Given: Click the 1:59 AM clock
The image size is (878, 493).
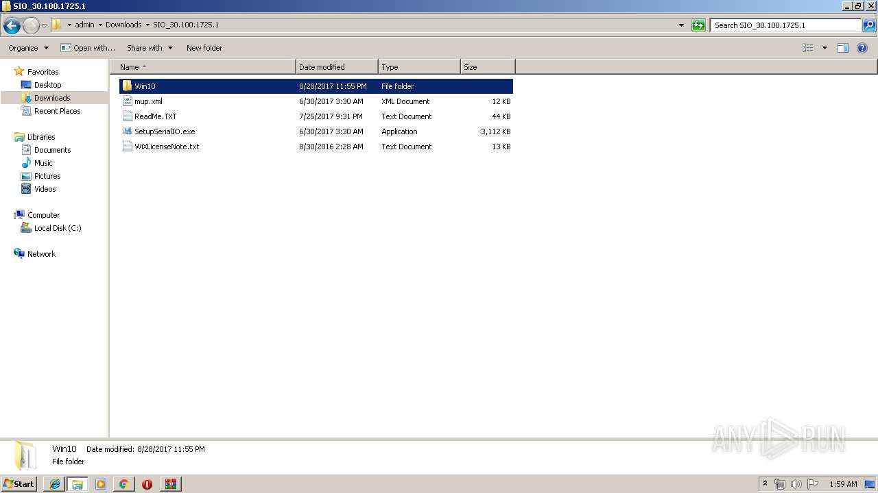Looking at the screenshot, I should tap(843, 484).
